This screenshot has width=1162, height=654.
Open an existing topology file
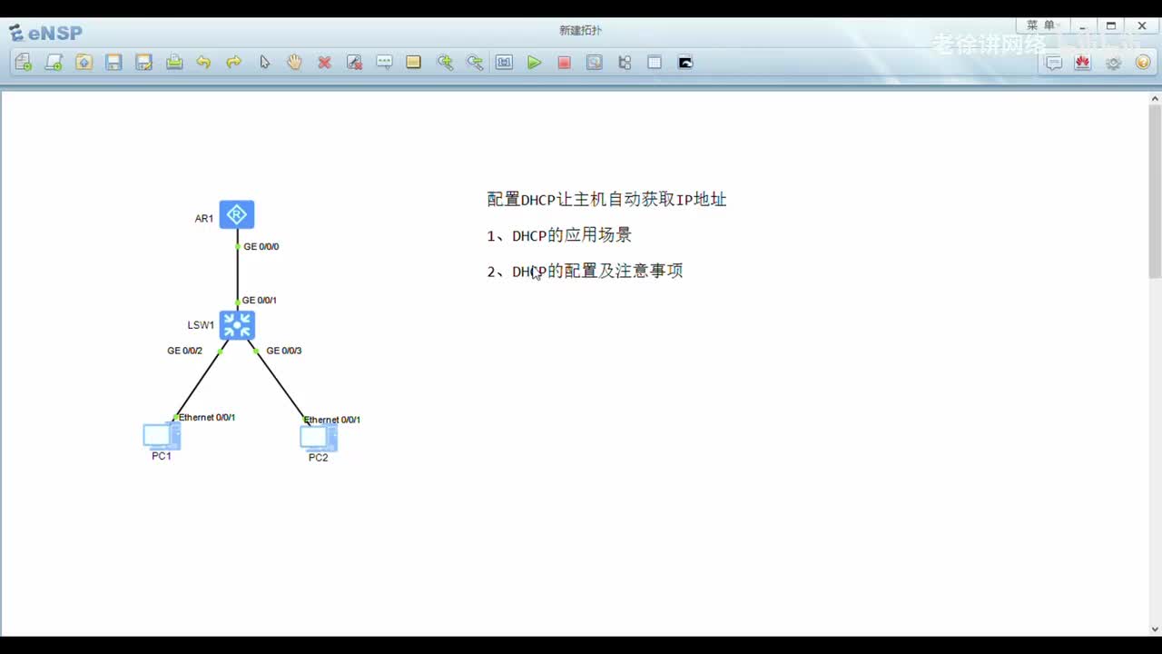[x=84, y=63]
